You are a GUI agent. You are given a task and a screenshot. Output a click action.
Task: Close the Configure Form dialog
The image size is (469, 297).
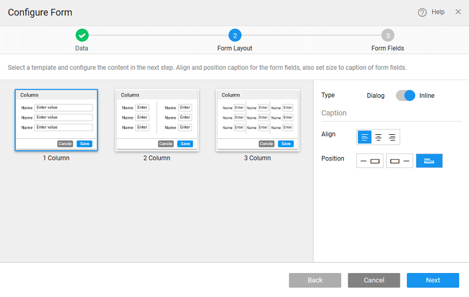point(458,12)
